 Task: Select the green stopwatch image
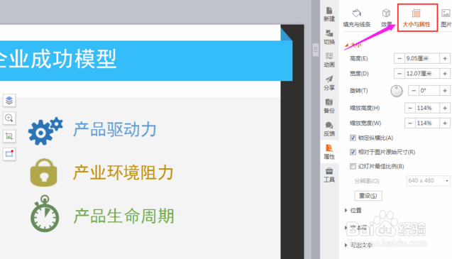coord(45,214)
